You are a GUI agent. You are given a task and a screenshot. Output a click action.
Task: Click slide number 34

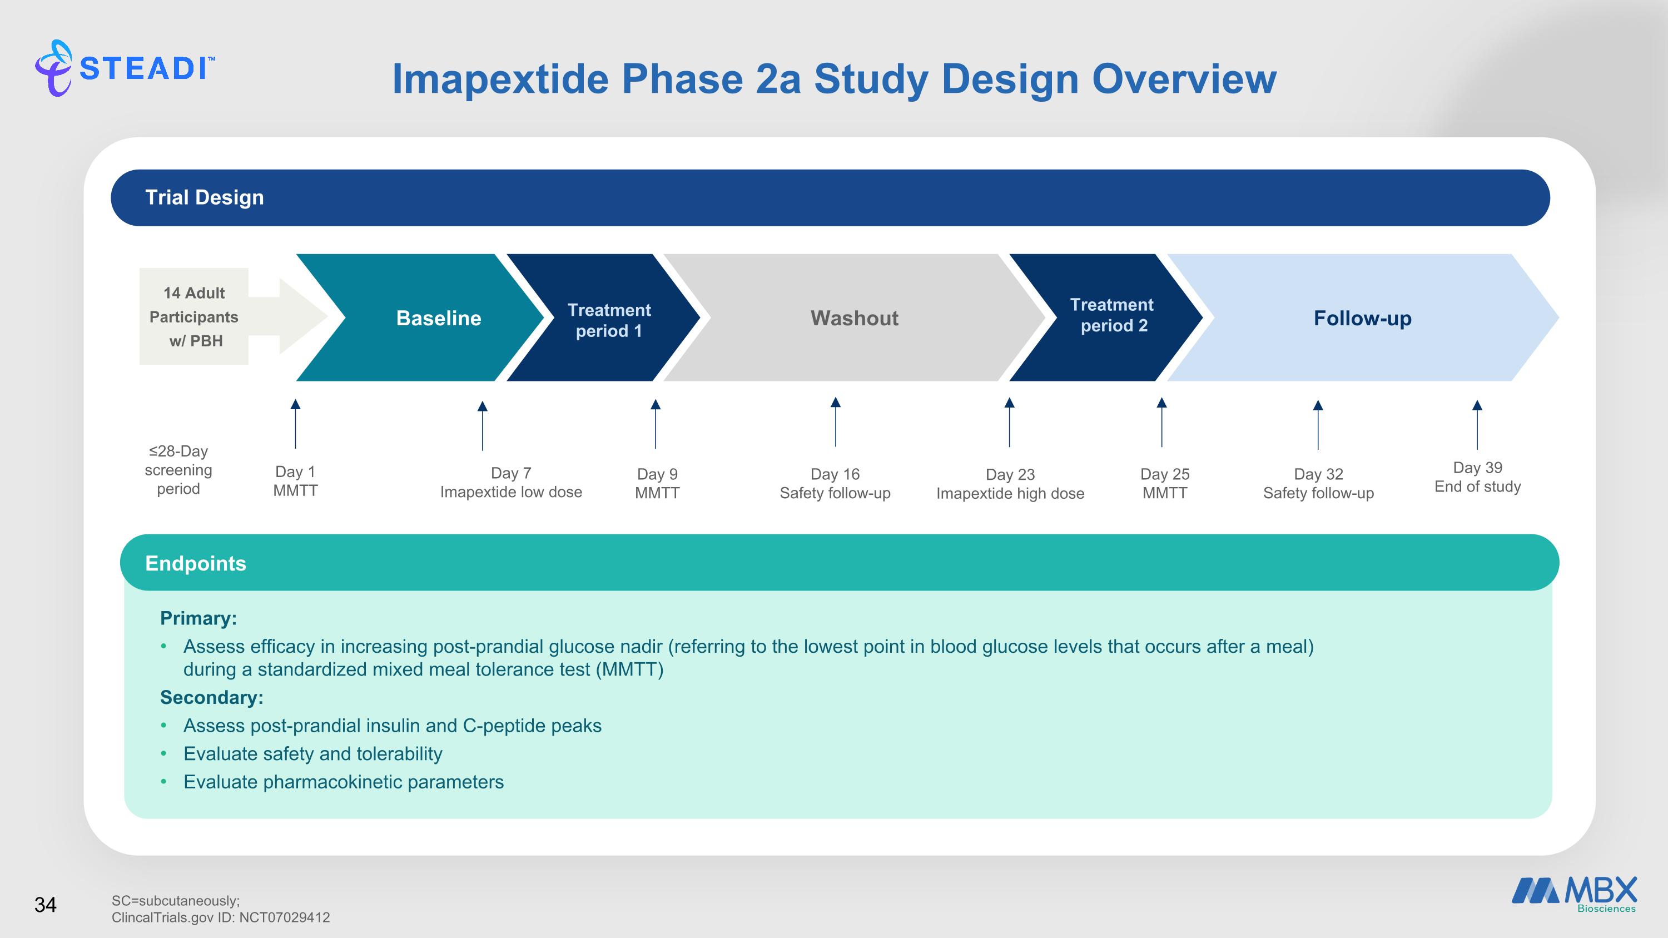point(46,904)
